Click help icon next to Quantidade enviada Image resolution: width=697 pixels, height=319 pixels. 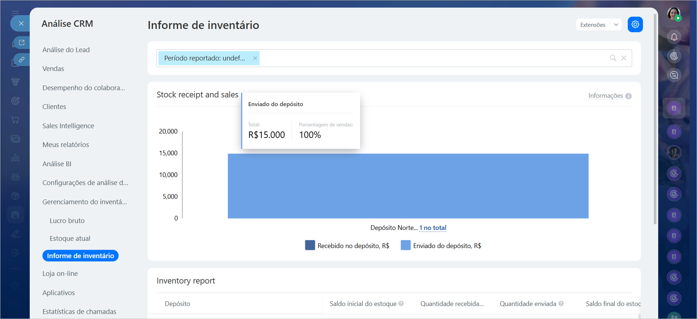(561, 303)
